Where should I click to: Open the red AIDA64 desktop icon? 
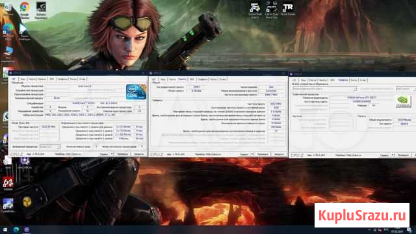[x=8, y=184]
